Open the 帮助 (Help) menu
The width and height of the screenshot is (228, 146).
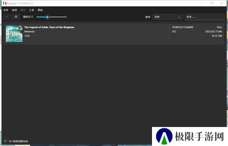[40, 10]
